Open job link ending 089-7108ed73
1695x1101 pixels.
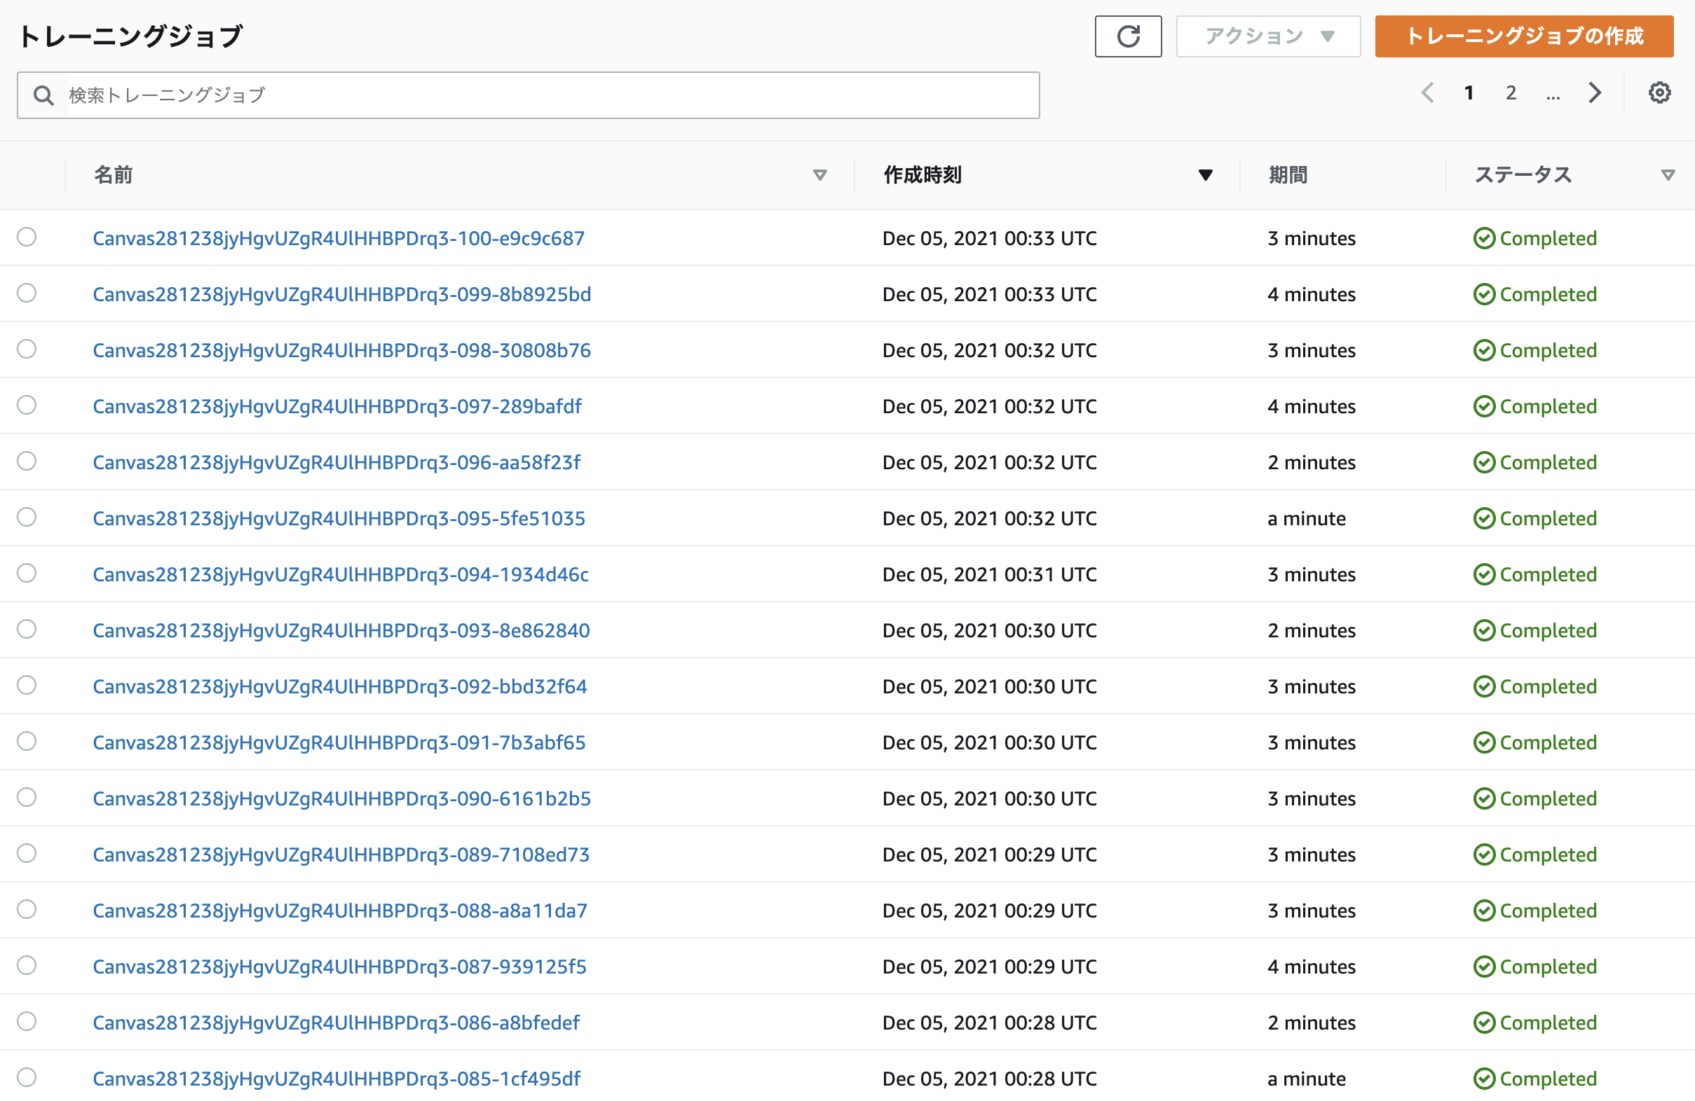(x=341, y=854)
